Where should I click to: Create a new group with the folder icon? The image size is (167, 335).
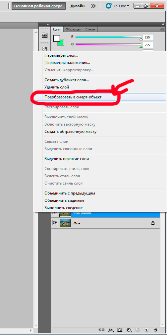[138, 329]
